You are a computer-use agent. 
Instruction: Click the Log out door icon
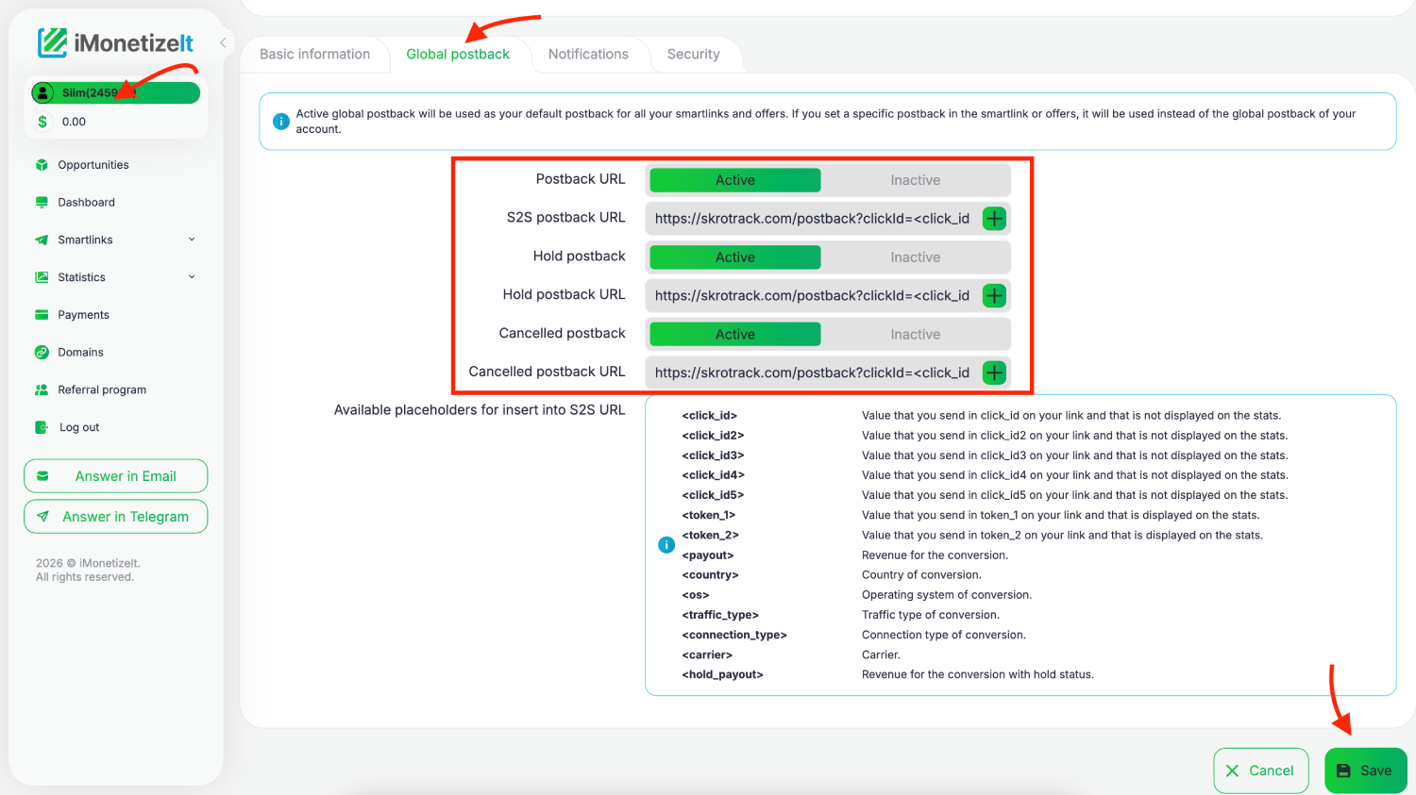pos(42,427)
